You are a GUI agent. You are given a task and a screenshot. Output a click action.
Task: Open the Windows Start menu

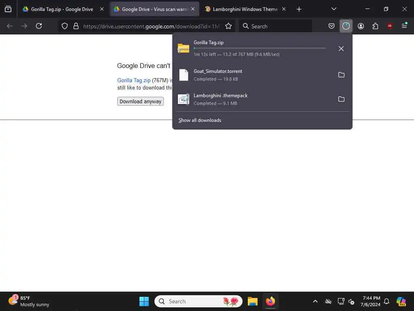(x=144, y=301)
